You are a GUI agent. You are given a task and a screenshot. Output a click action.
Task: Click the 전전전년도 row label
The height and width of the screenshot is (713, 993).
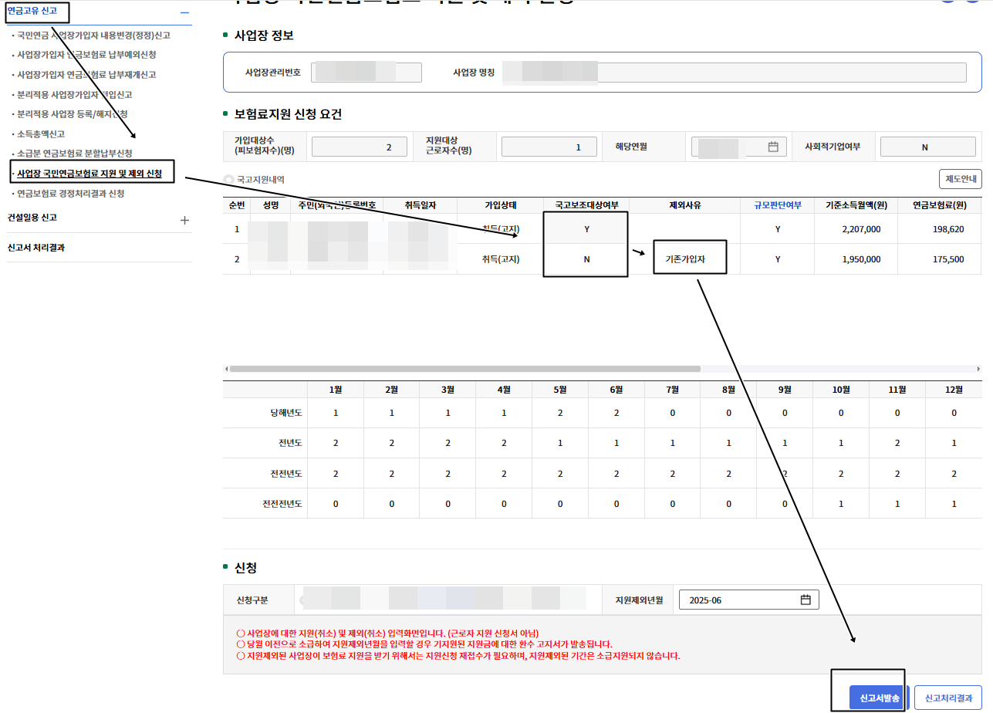click(282, 503)
